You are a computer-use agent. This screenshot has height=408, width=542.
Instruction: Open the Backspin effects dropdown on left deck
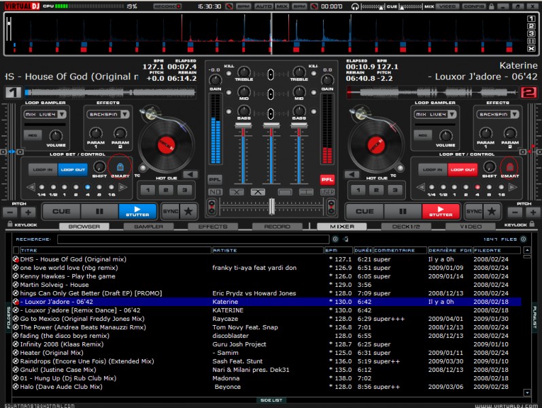pyautogui.click(x=108, y=115)
